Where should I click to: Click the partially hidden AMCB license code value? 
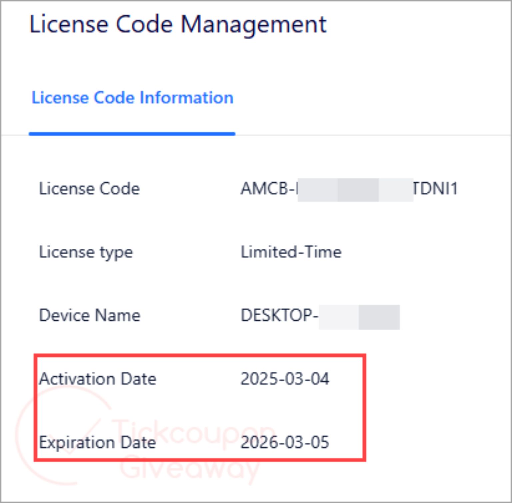[349, 189]
